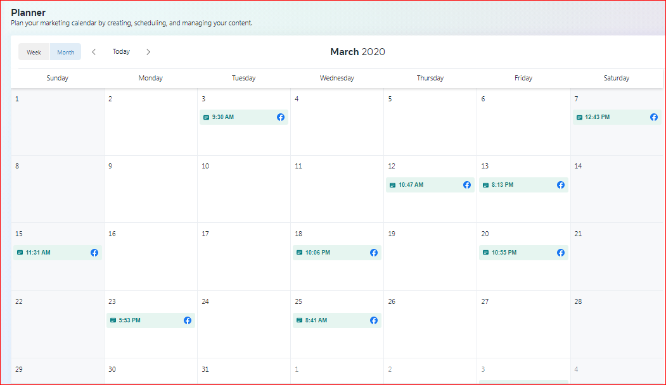
Task: Go to previous month with left chevron
Action: pyautogui.click(x=94, y=52)
